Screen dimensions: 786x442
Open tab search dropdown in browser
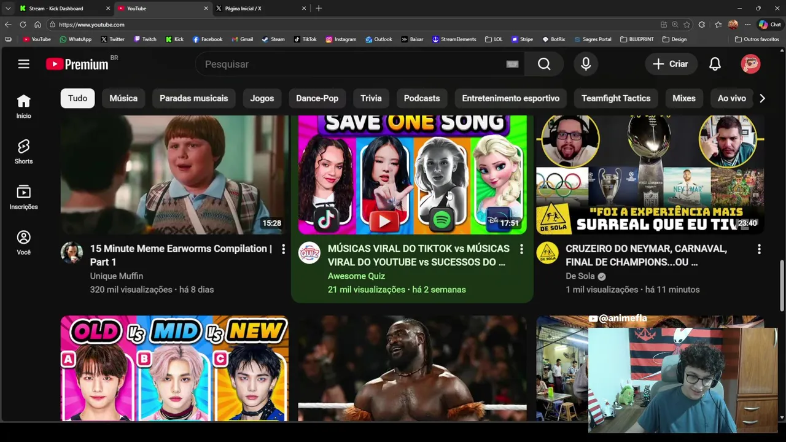point(8,9)
